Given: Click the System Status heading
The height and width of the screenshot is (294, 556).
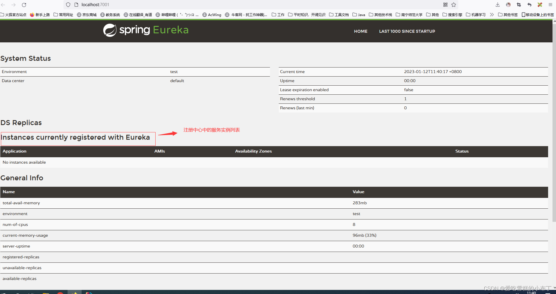Looking at the screenshot, I should click(26, 58).
